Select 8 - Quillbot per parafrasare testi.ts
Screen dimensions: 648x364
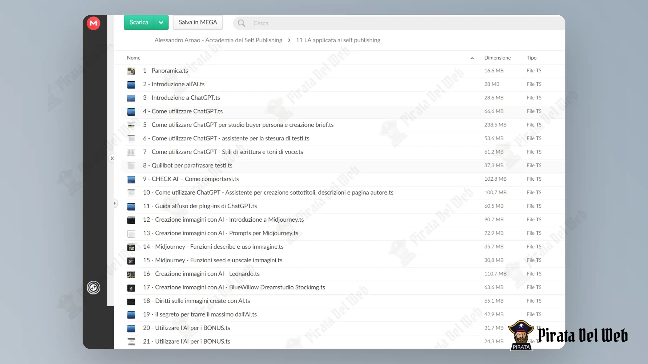pos(188,165)
